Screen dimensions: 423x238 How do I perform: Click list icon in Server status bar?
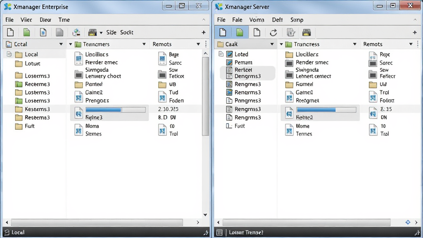(x=220, y=232)
